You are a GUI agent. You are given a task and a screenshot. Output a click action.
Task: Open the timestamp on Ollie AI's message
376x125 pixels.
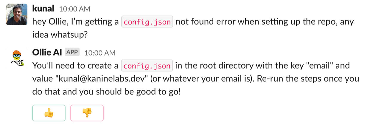click(x=100, y=53)
